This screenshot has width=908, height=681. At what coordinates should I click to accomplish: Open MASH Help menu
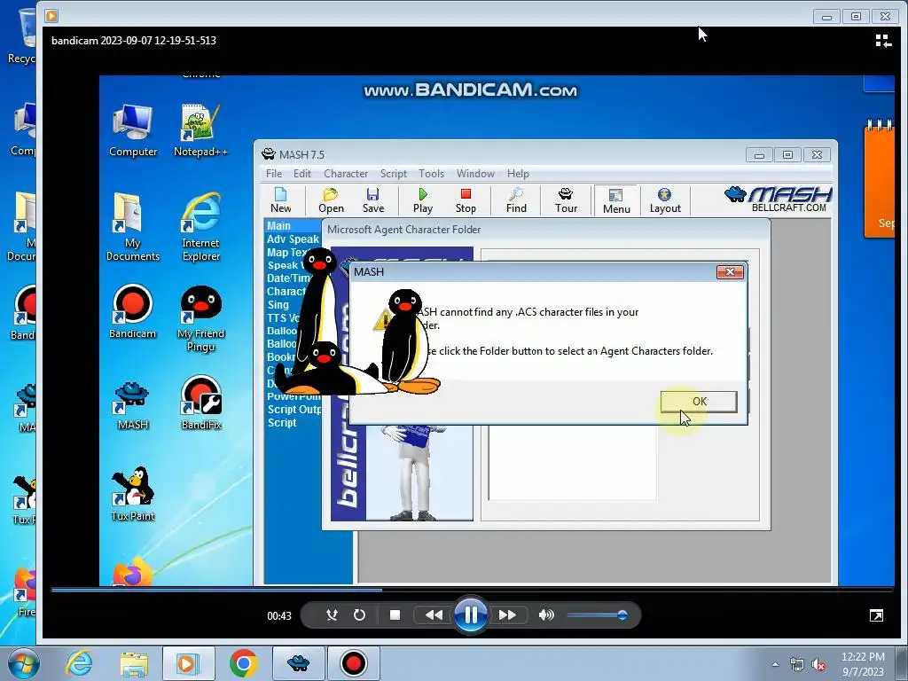pyautogui.click(x=518, y=174)
